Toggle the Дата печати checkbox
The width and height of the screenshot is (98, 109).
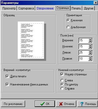(x=7, y=76)
